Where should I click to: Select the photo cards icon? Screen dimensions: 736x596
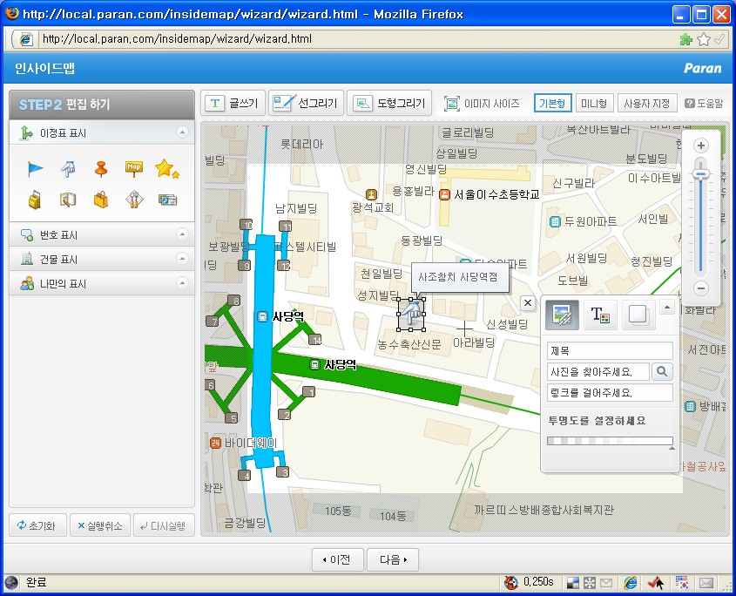tap(167, 200)
